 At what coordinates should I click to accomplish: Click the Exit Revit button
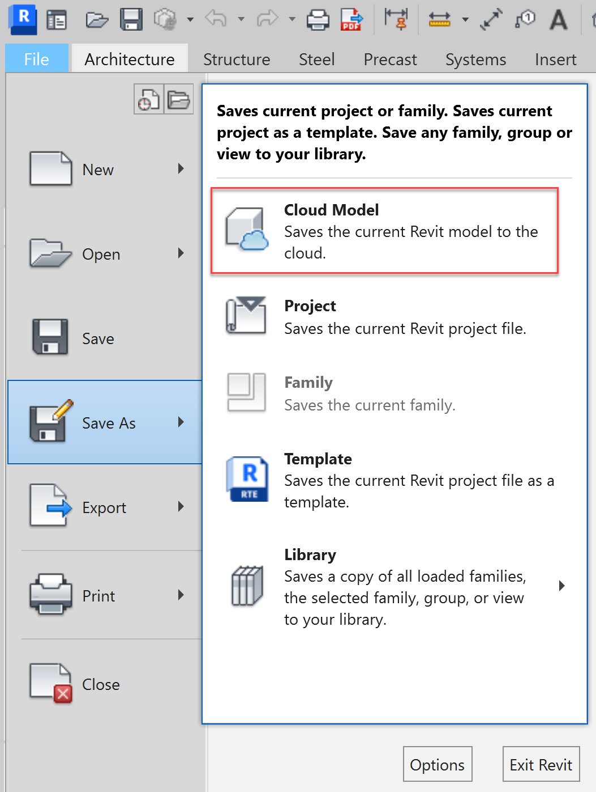pos(541,765)
